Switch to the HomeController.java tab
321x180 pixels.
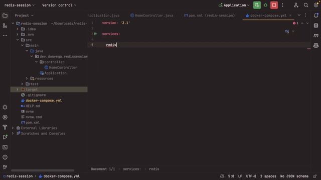[x=152, y=15]
